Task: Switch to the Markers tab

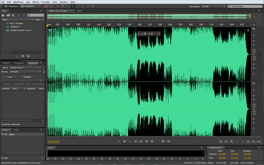Action: click(x=6, y=63)
